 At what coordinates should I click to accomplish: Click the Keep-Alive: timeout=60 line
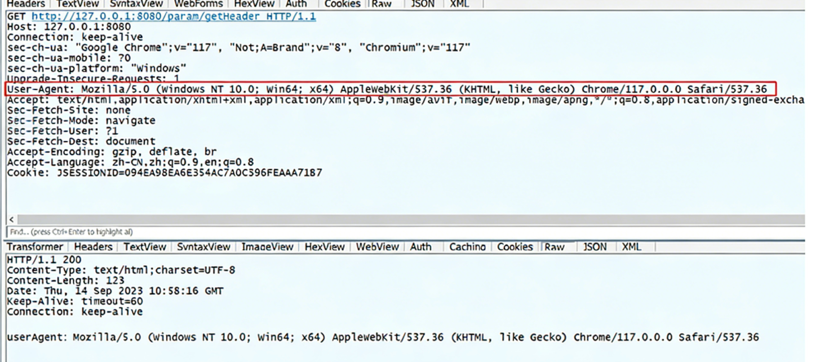[x=75, y=301]
